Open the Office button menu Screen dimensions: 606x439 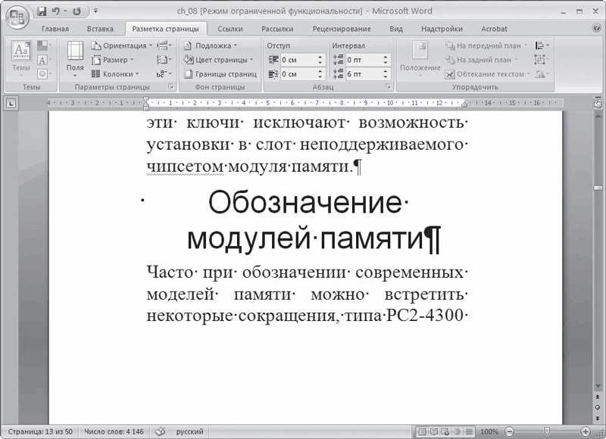17,17
